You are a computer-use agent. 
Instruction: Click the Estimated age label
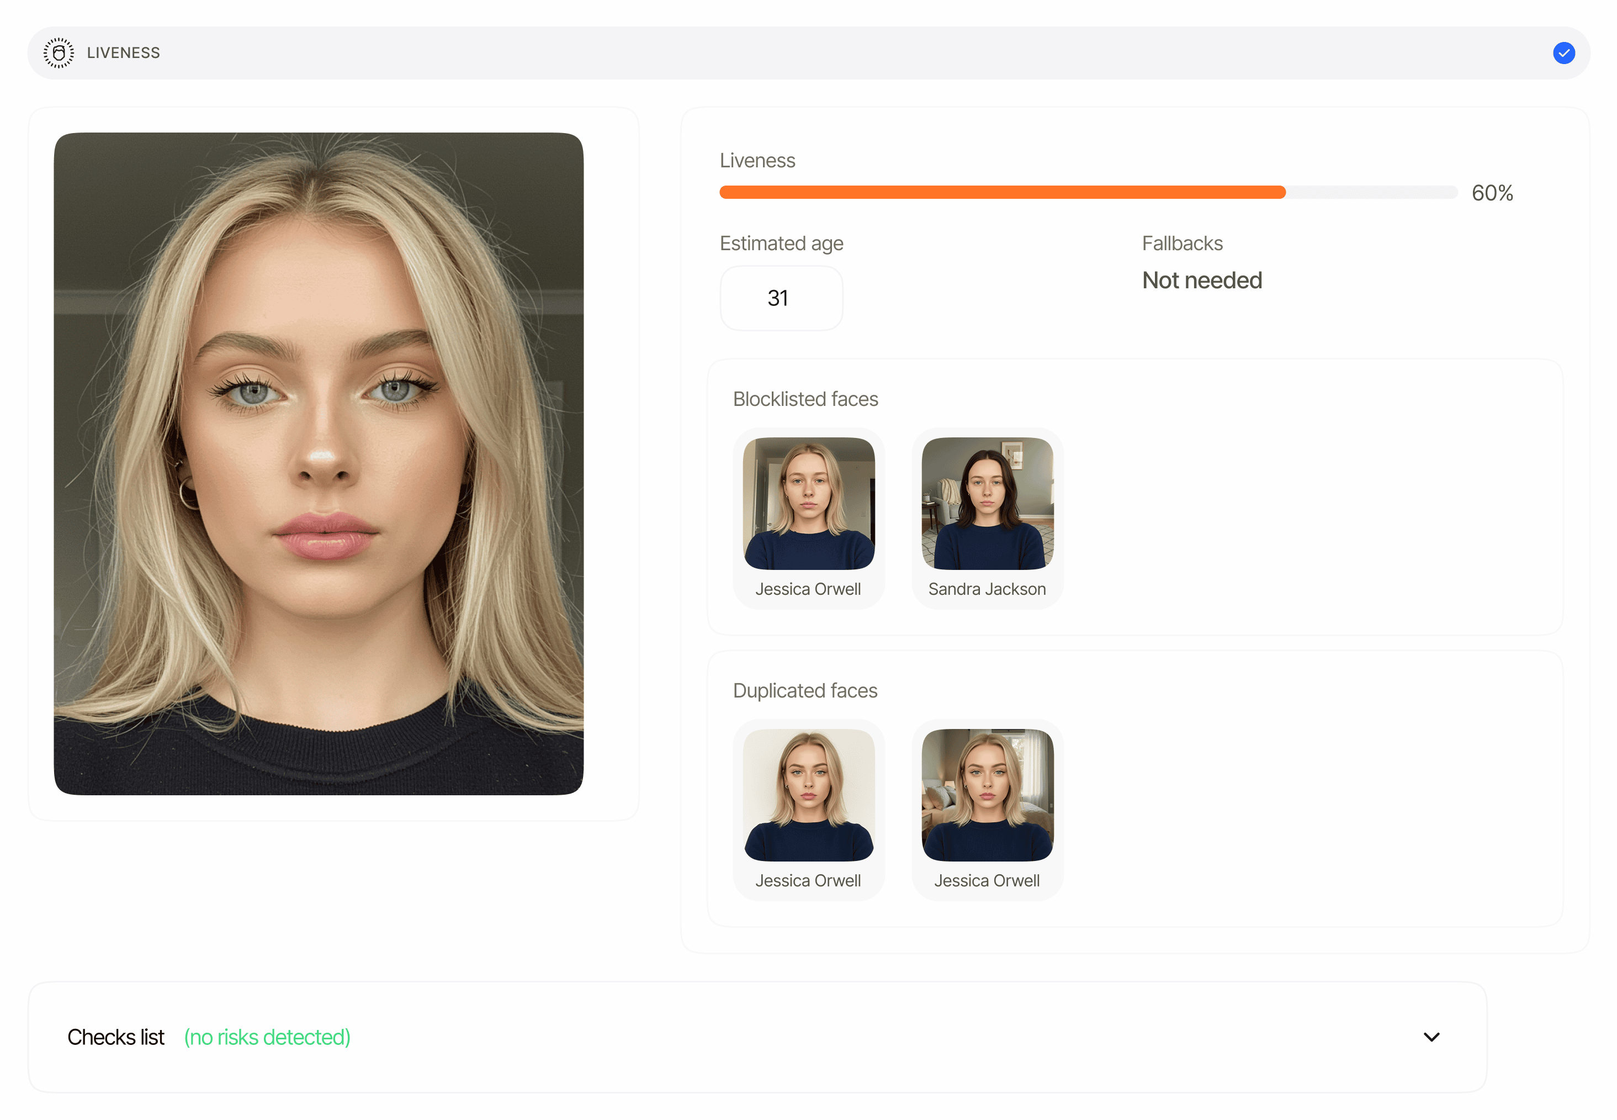[781, 244]
